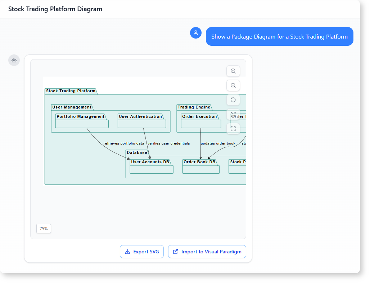Click the Database package tab
370x284 pixels.
(x=137, y=152)
